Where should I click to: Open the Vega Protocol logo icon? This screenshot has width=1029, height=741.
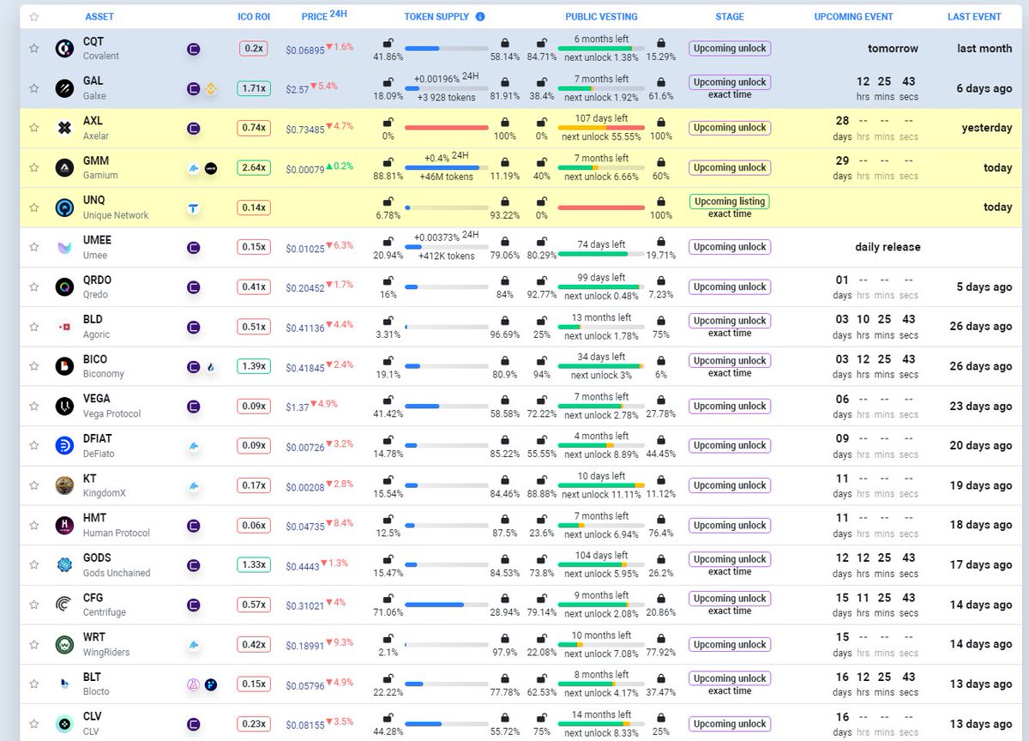pos(64,407)
